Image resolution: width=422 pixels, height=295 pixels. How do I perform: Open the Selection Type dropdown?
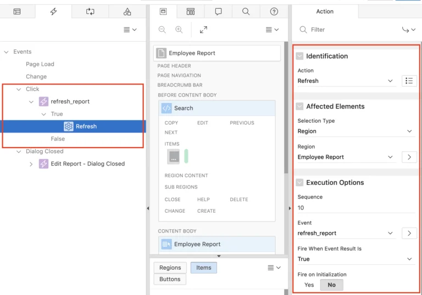pyautogui.click(x=356, y=132)
